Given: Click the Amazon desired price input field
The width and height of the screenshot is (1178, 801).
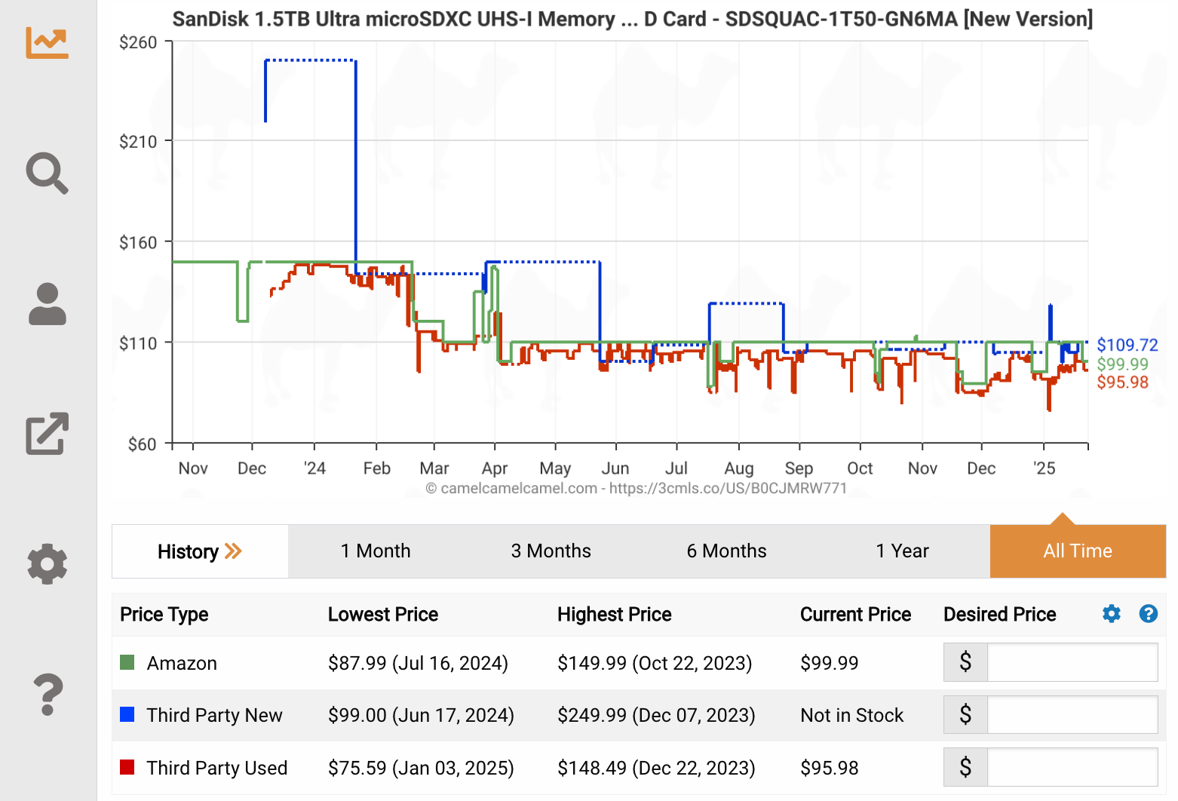Looking at the screenshot, I should tap(1072, 662).
